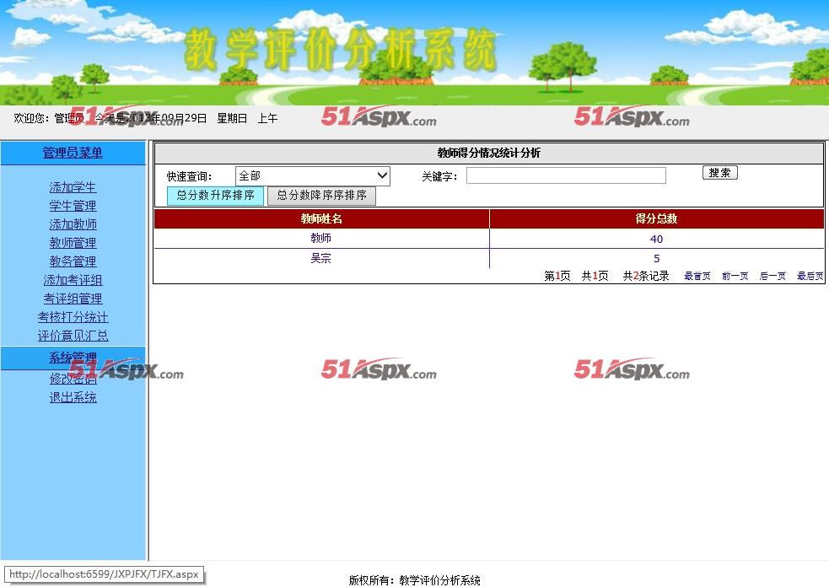Click the 教师姓名 column header
The image size is (829, 587).
321,218
